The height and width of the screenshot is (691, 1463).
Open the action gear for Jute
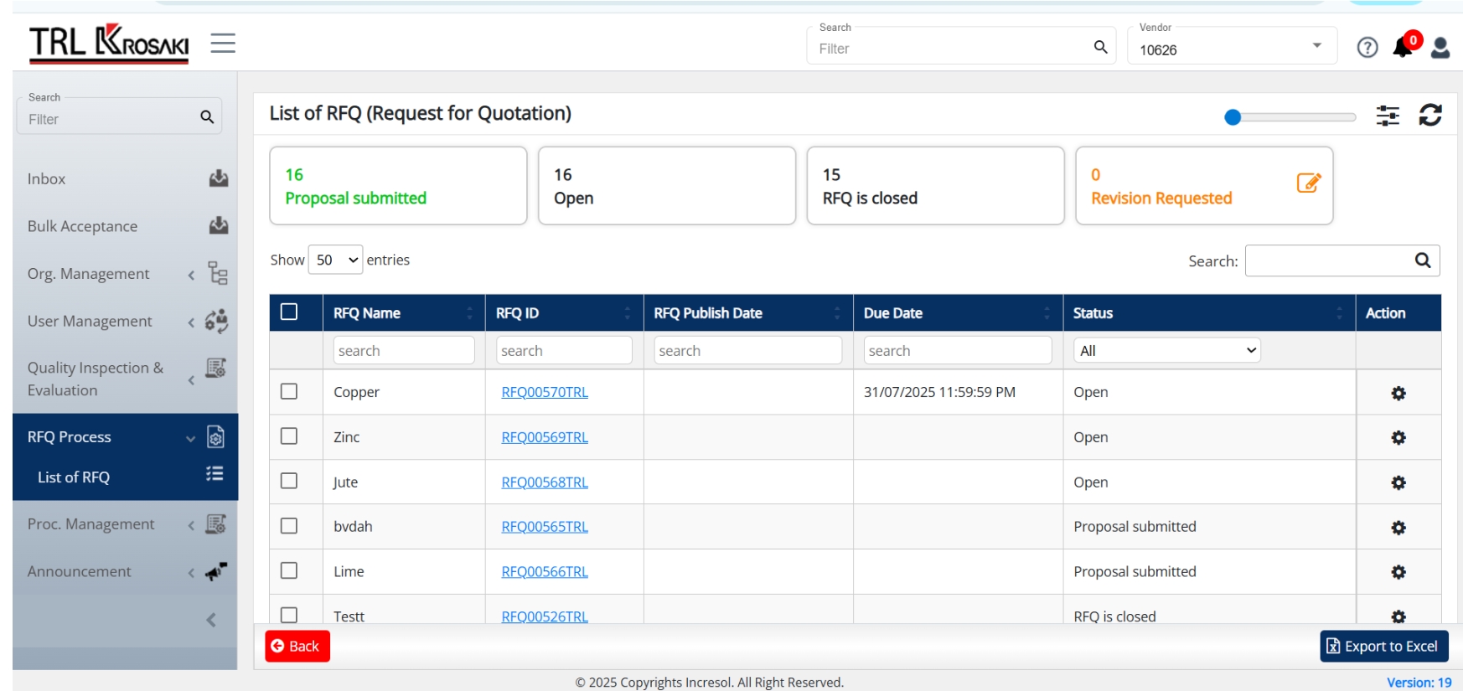coord(1398,482)
